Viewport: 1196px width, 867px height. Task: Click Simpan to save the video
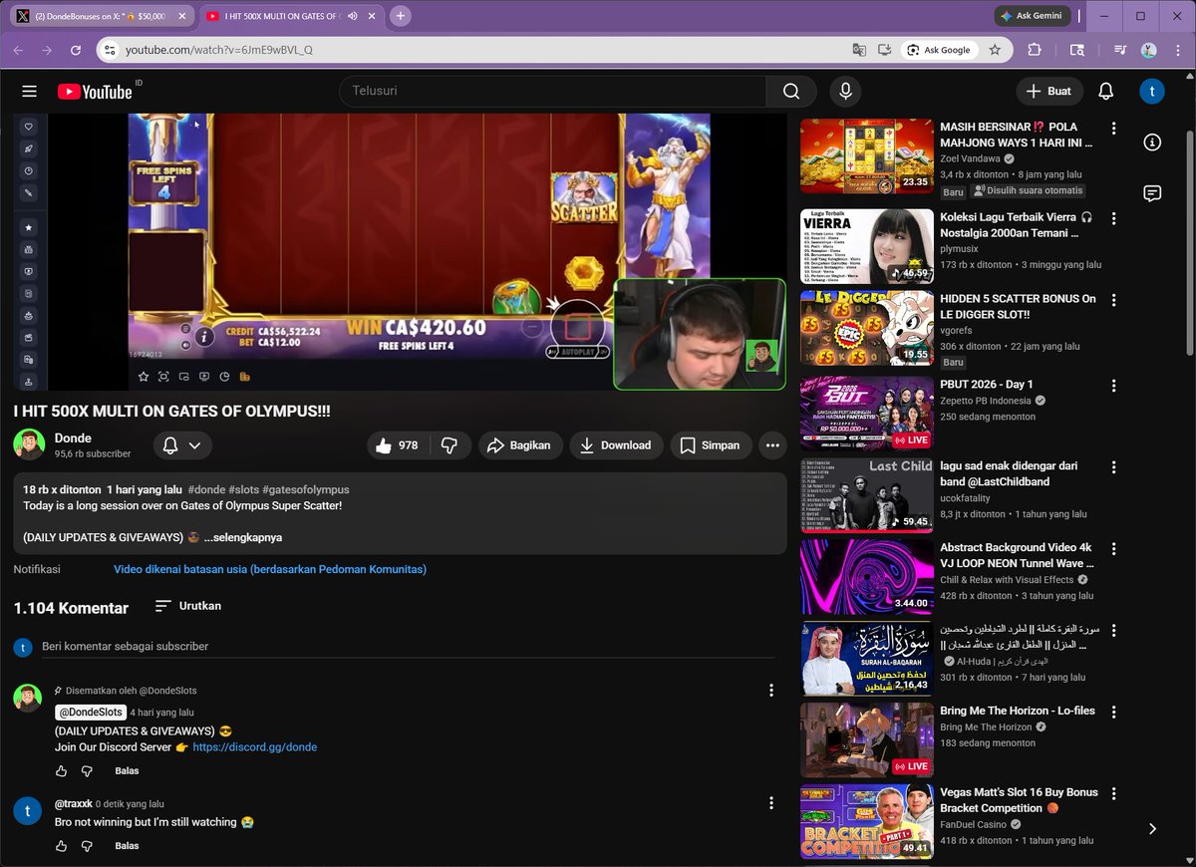click(x=710, y=445)
